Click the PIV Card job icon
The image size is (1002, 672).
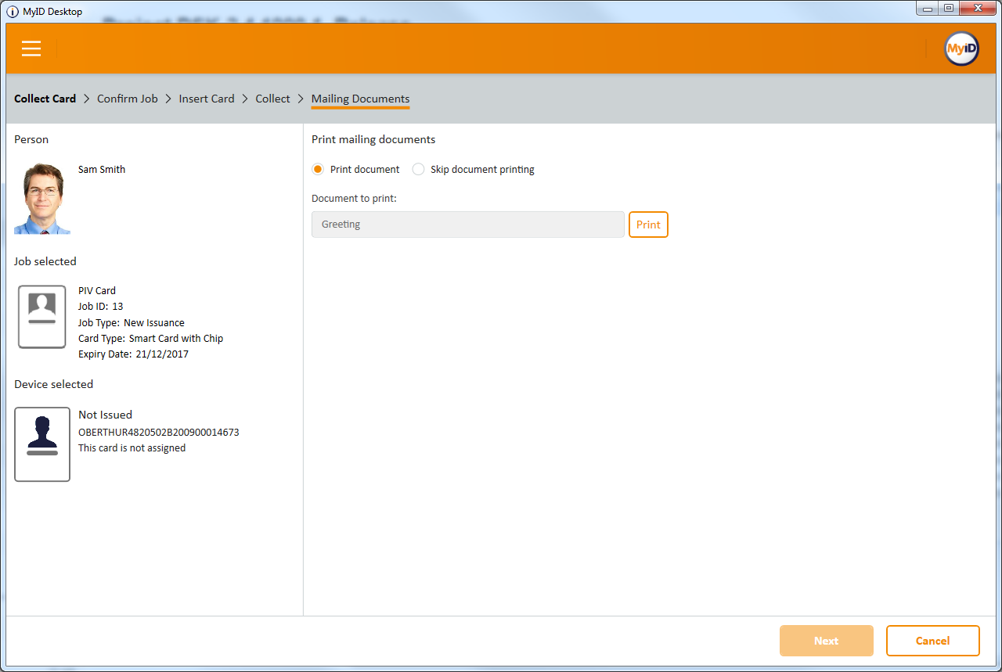42,317
